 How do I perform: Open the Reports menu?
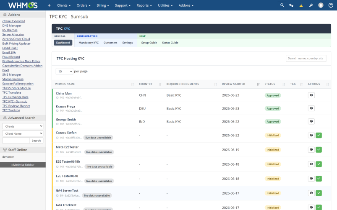click(144, 5)
